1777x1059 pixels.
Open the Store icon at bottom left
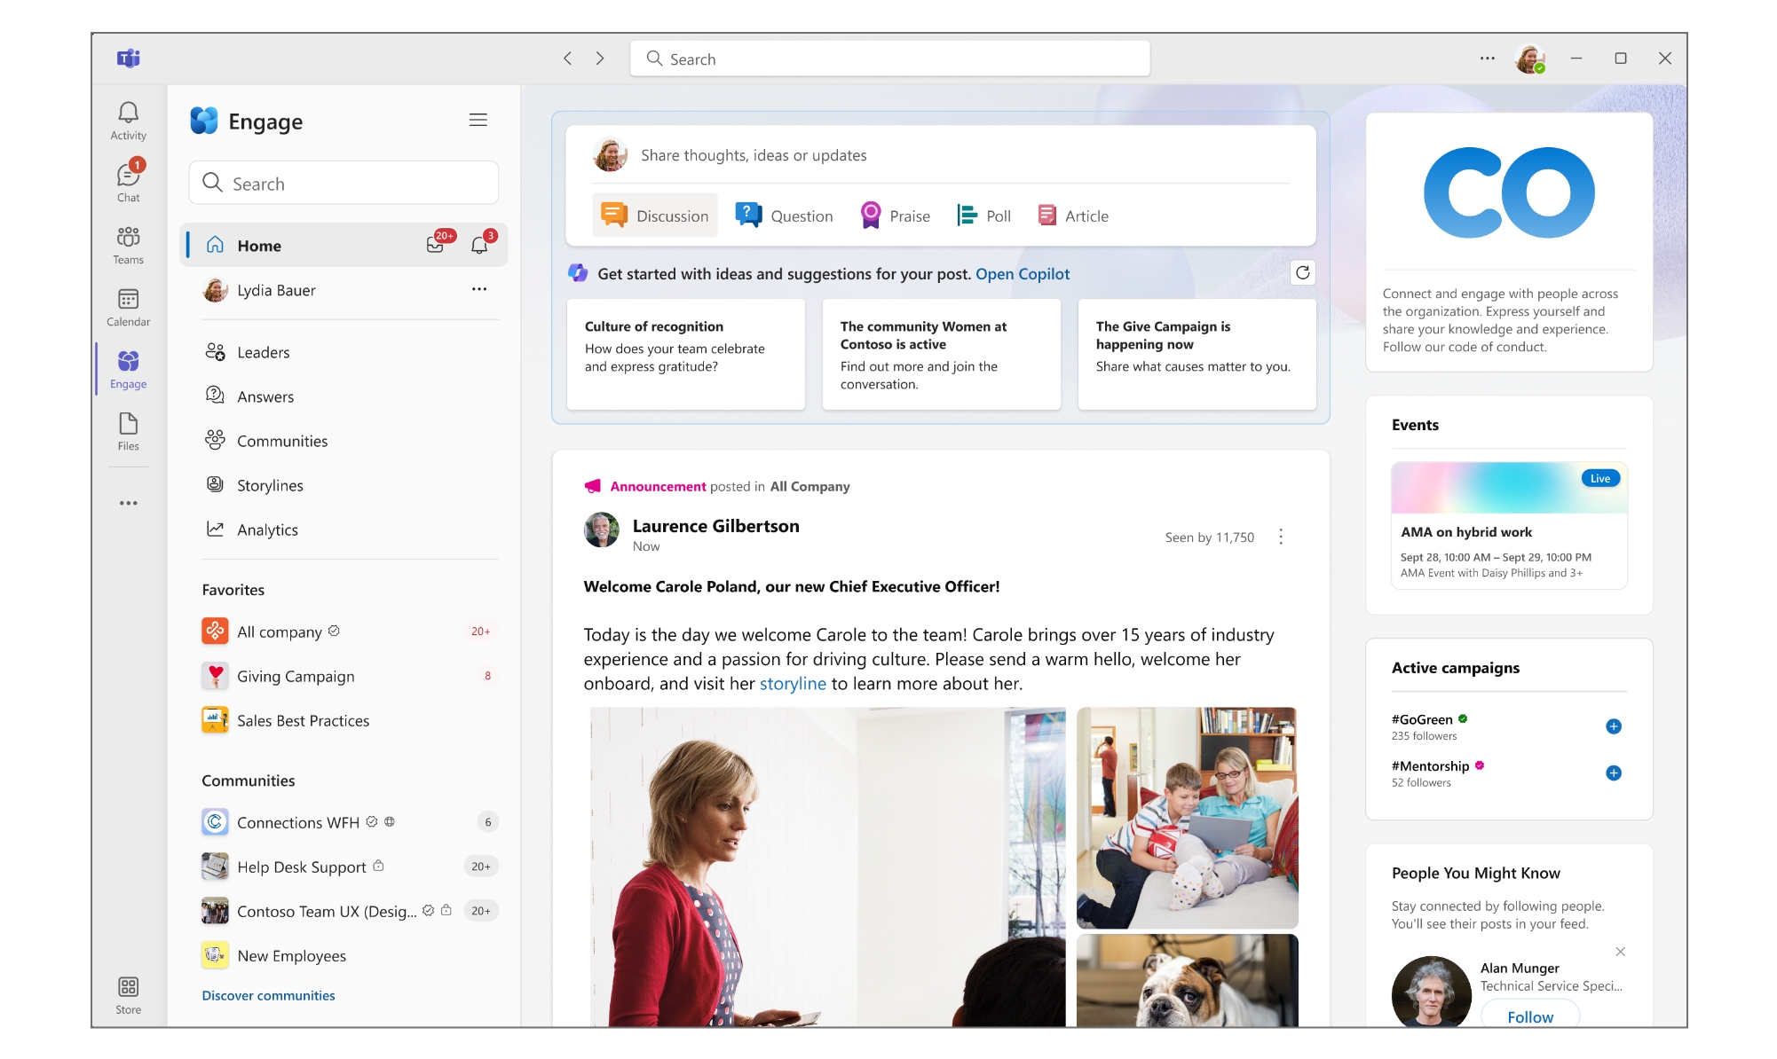(128, 987)
